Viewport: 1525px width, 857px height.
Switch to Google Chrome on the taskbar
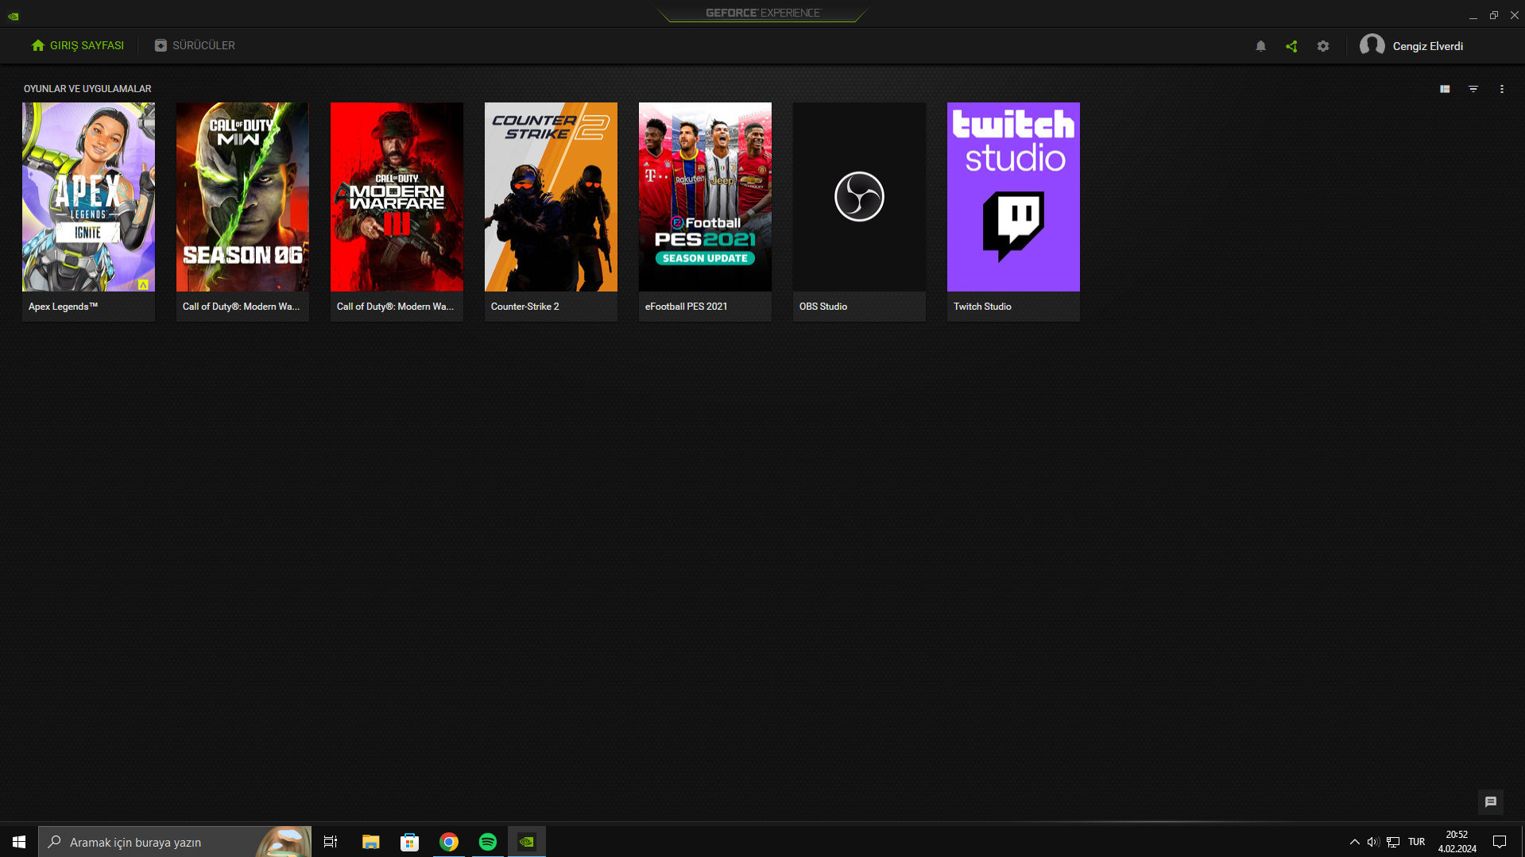click(449, 842)
